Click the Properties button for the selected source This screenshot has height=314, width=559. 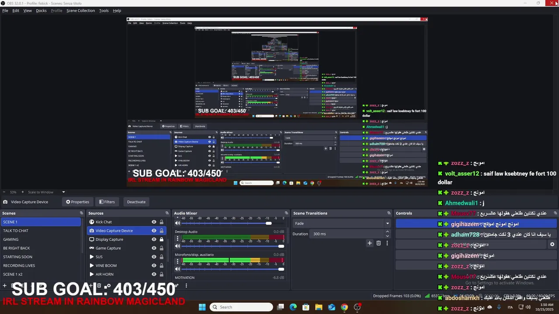tap(77, 202)
